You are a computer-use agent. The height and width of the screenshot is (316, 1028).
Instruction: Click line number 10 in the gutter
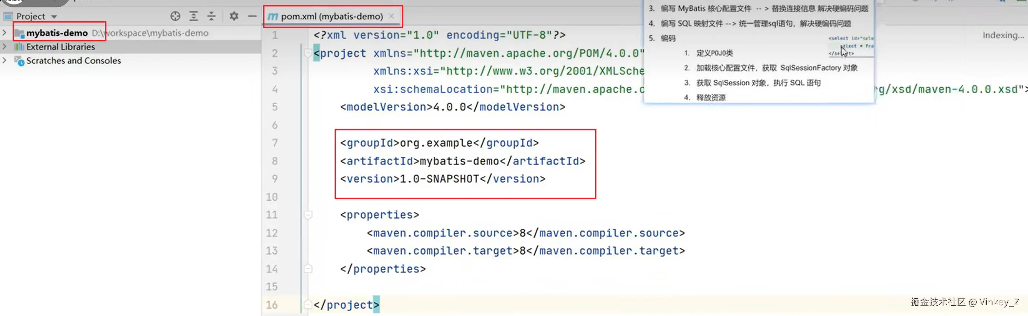272,197
